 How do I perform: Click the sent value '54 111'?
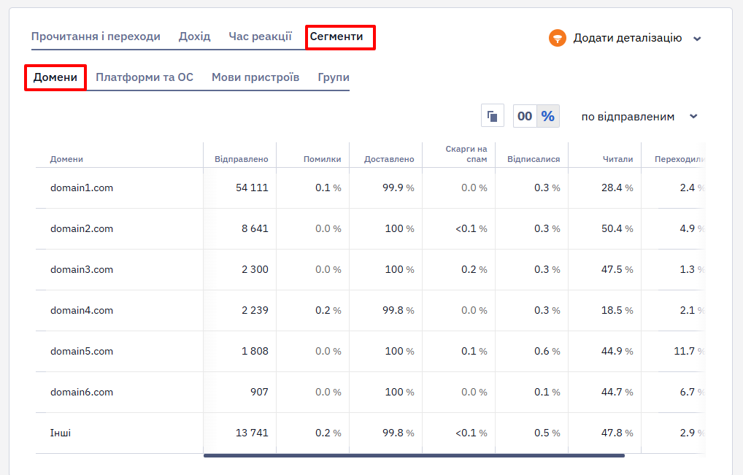(x=252, y=188)
